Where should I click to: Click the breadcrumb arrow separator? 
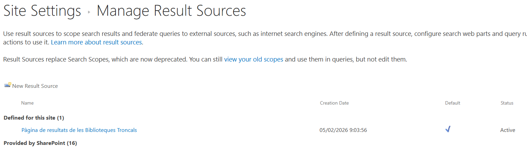tap(89, 12)
